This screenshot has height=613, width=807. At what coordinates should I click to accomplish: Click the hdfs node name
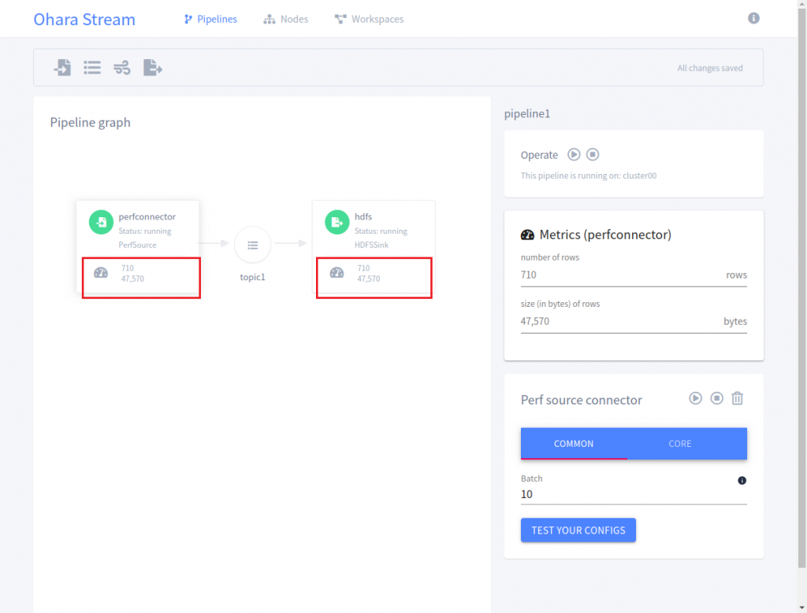tap(363, 216)
